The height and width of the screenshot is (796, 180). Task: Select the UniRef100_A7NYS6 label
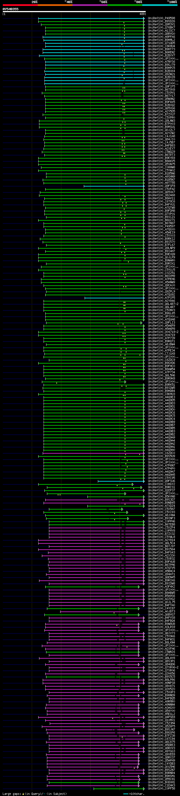(x=161, y=62)
